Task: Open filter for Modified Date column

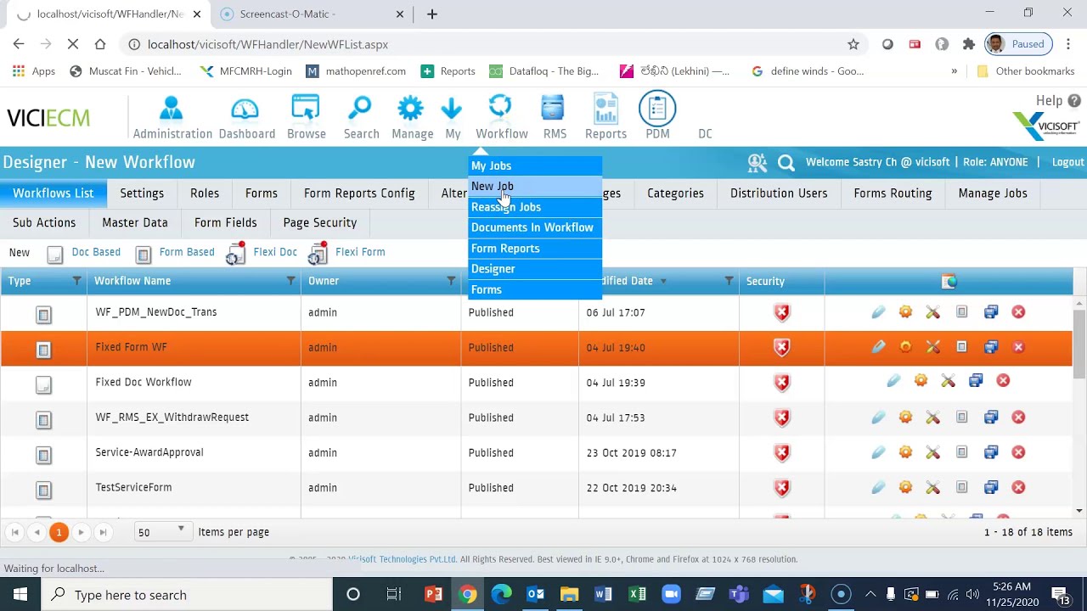Action: (729, 281)
